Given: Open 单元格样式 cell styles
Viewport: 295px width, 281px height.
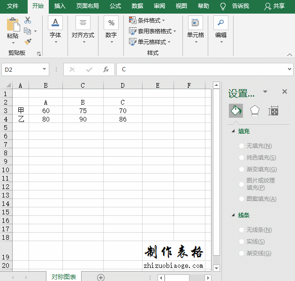Looking at the screenshot, I should [150, 42].
